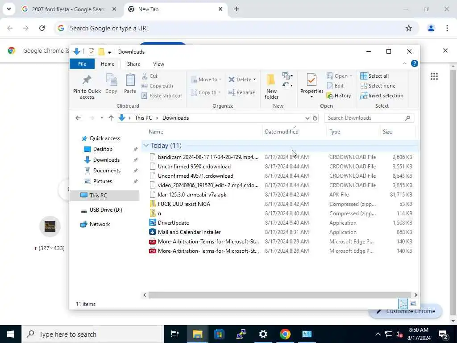Open the Open button dropdown arrow
This screenshot has height=343, width=457.
pos(351,76)
